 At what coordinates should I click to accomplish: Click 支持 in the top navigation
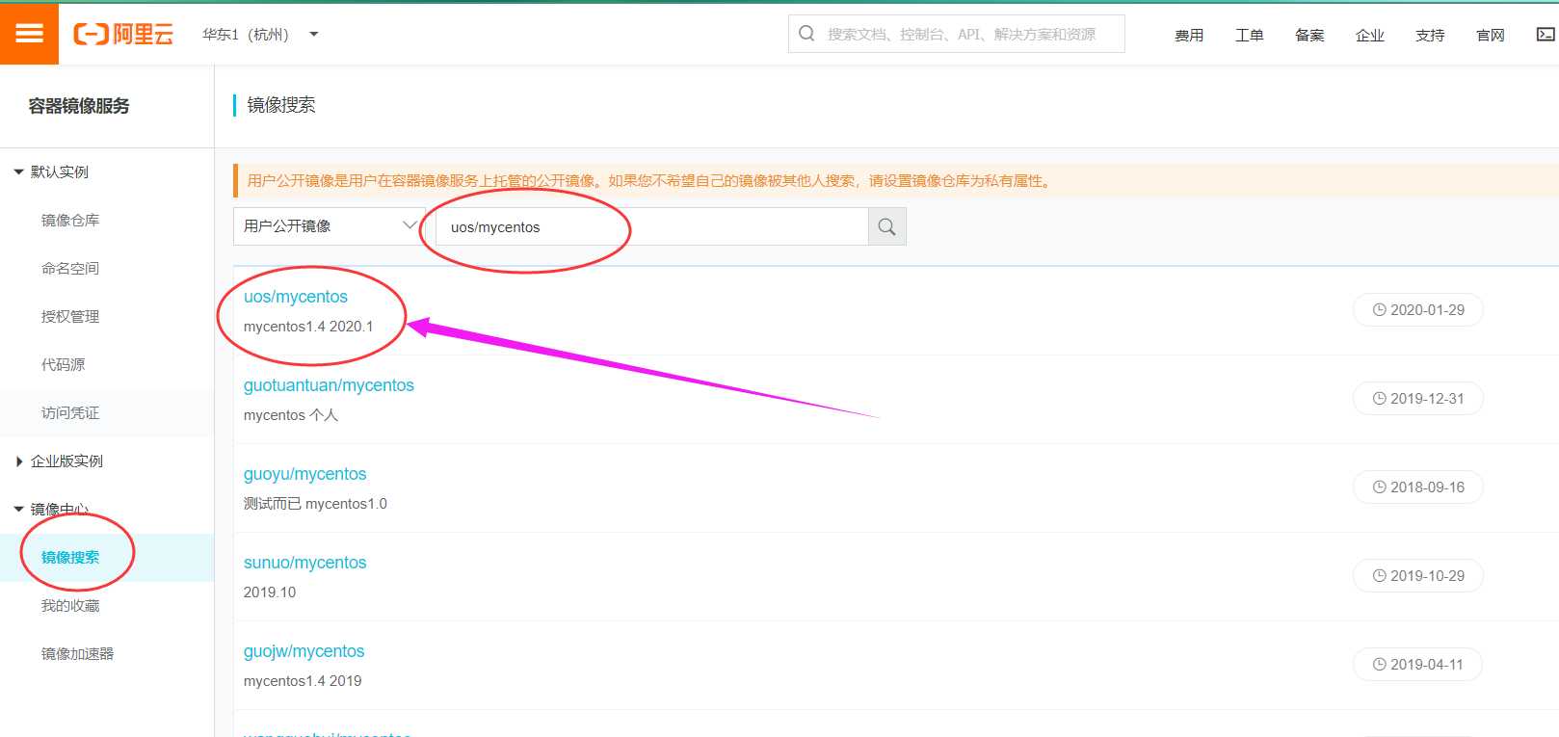point(1430,35)
